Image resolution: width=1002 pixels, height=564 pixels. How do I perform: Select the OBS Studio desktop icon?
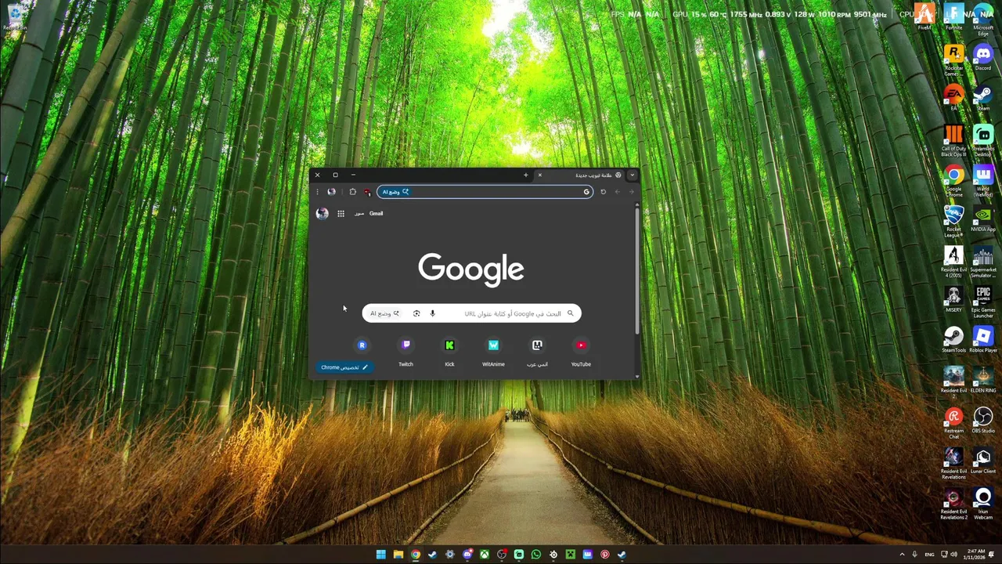click(983, 421)
